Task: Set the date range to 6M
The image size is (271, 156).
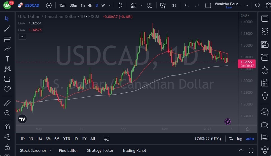Action: pyautogui.click(x=57, y=139)
